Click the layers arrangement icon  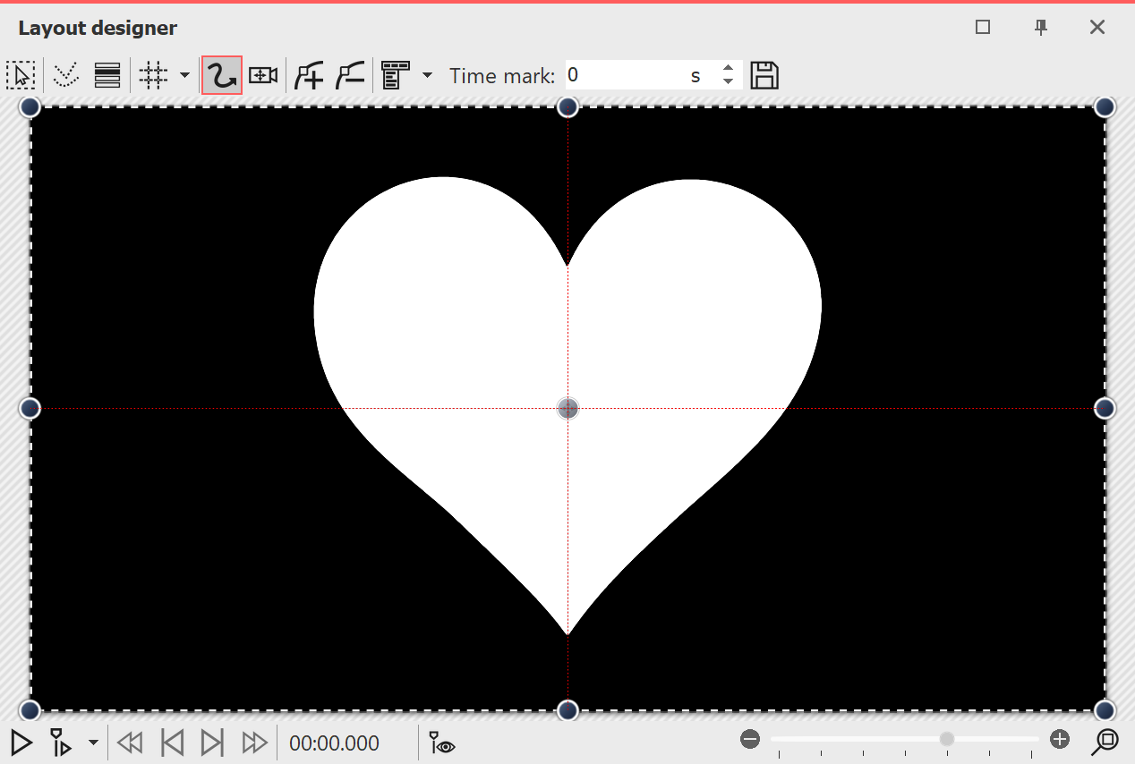click(x=107, y=75)
